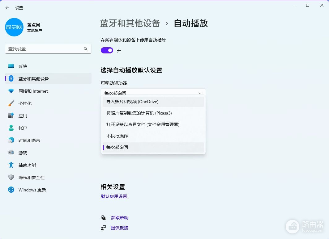The height and width of the screenshot is (239, 329).
Task: Open 游戏 settings category
Action: tap(48, 153)
